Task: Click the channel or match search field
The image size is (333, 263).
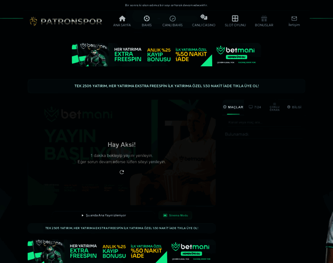Action: 263,122
